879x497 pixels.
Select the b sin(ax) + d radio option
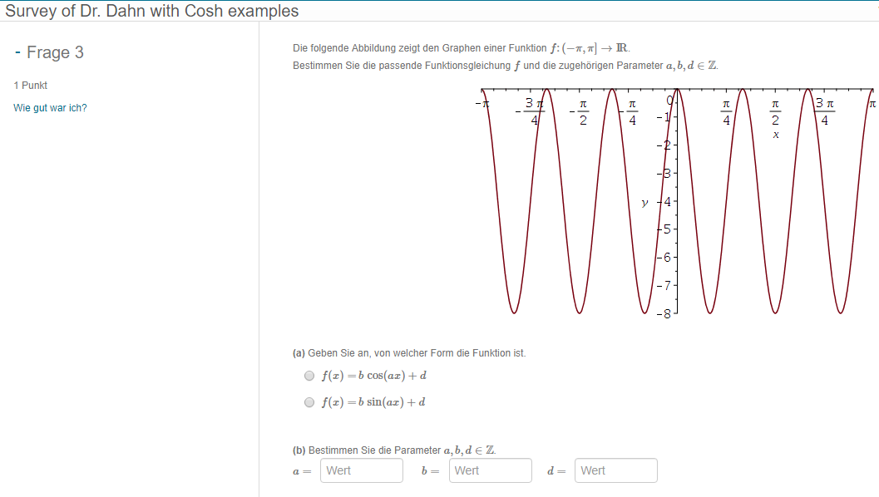pyautogui.click(x=309, y=402)
